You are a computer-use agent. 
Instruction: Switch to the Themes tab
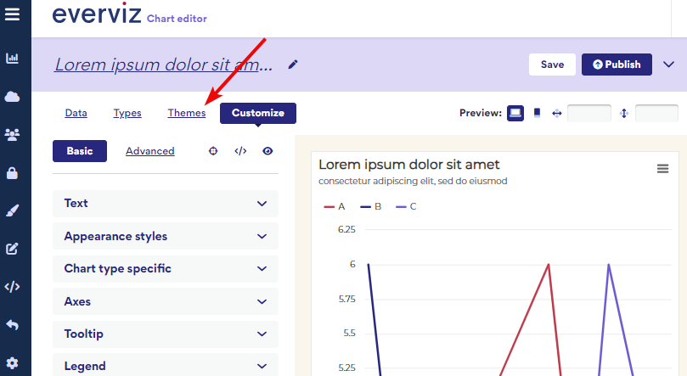[187, 113]
